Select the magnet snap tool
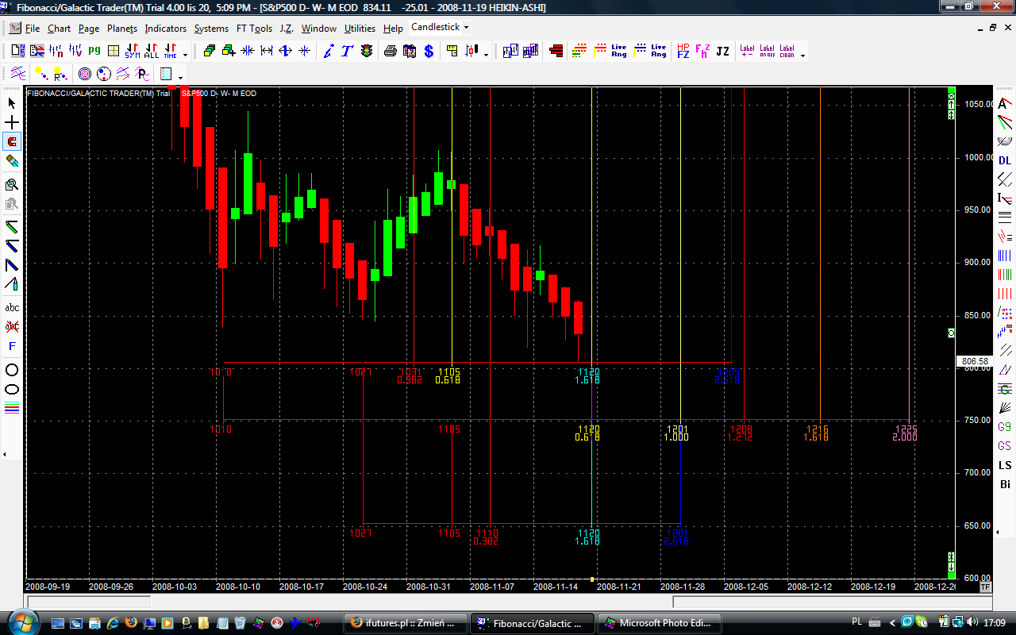Screen dimensions: 1016x635 [x=12, y=142]
